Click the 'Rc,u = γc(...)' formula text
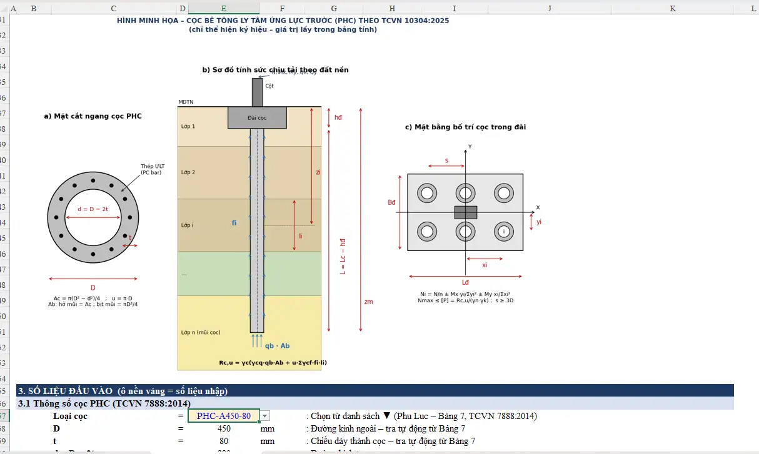Viewport: 759px width, 454px height. click(273, 362)
